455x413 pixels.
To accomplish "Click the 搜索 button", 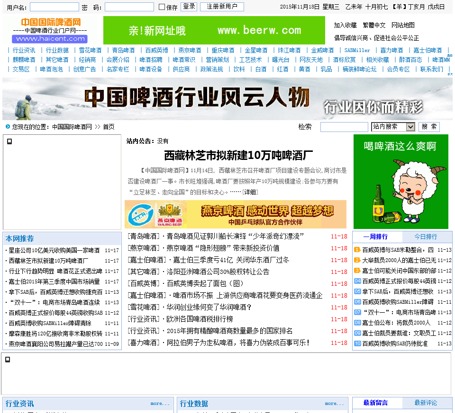I will click(429, 127).
